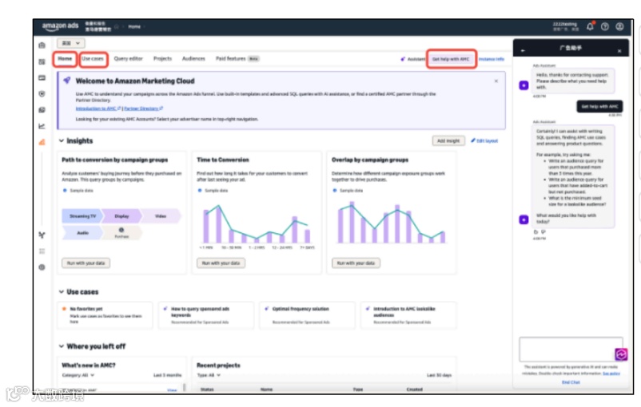Switch to the Projects tab
Viewport: 641px width, 407px height.
click(x=163, y=59)
